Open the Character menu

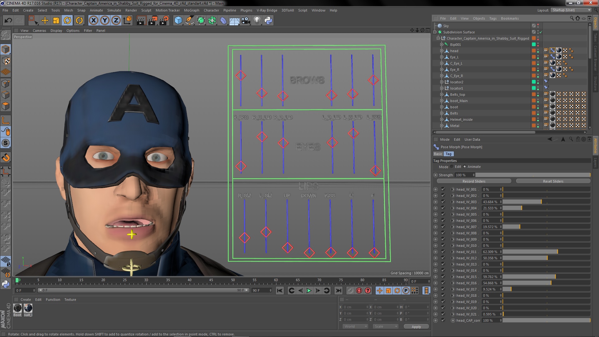pyautogui.click(x=211, y=10)
